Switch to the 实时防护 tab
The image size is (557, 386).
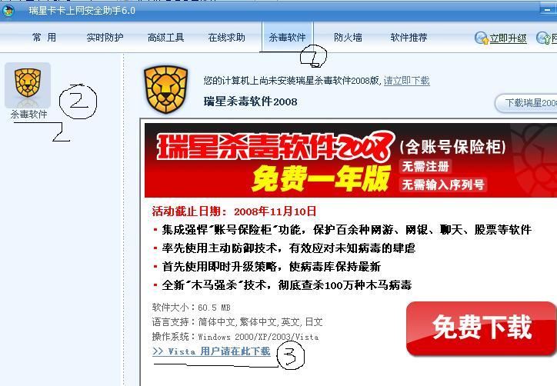click(105, 37)
